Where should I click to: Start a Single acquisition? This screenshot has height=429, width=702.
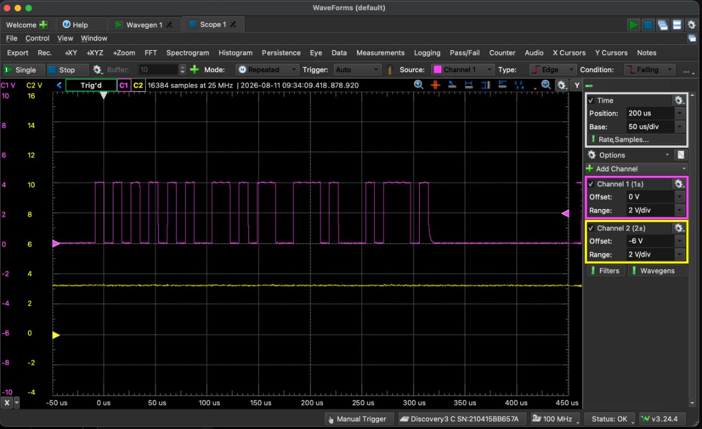click(23, 70)
